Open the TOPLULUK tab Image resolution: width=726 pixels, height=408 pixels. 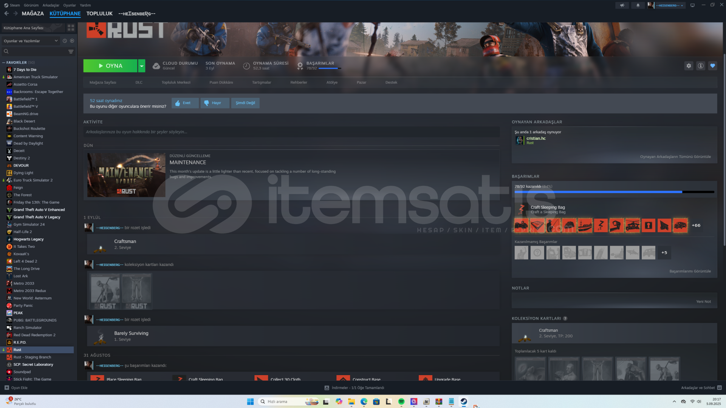[x=99, y=14]
